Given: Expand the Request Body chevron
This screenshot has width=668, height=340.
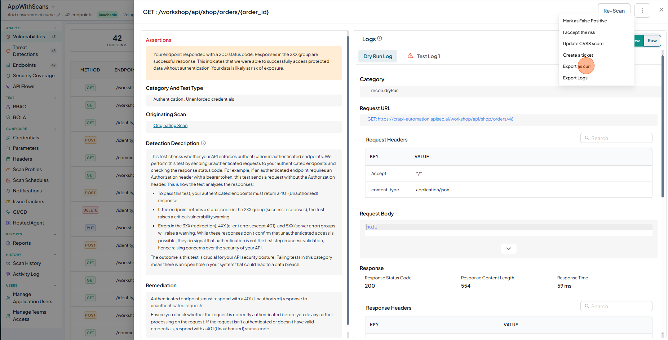Looking at the screenshot, I should pos(508,248).
